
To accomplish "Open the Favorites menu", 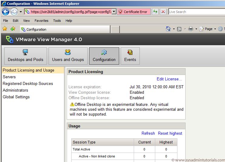I will pos(42,21).
